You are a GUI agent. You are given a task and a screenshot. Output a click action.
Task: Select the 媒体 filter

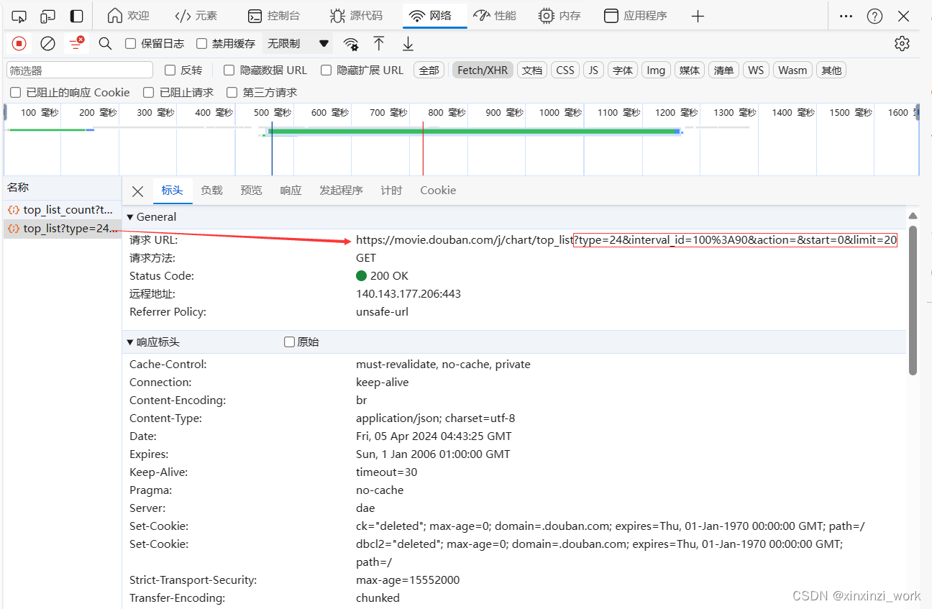pos(690,70)
